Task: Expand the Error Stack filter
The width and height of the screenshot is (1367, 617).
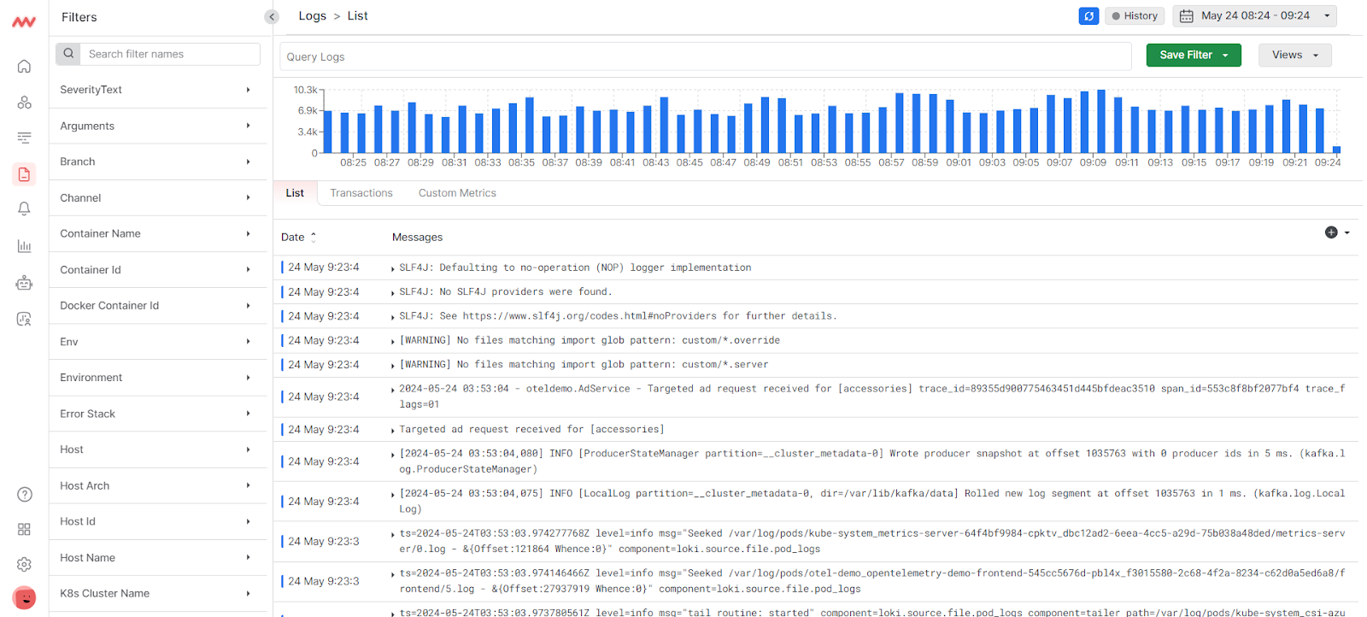Action: click(x=157, y=414)
